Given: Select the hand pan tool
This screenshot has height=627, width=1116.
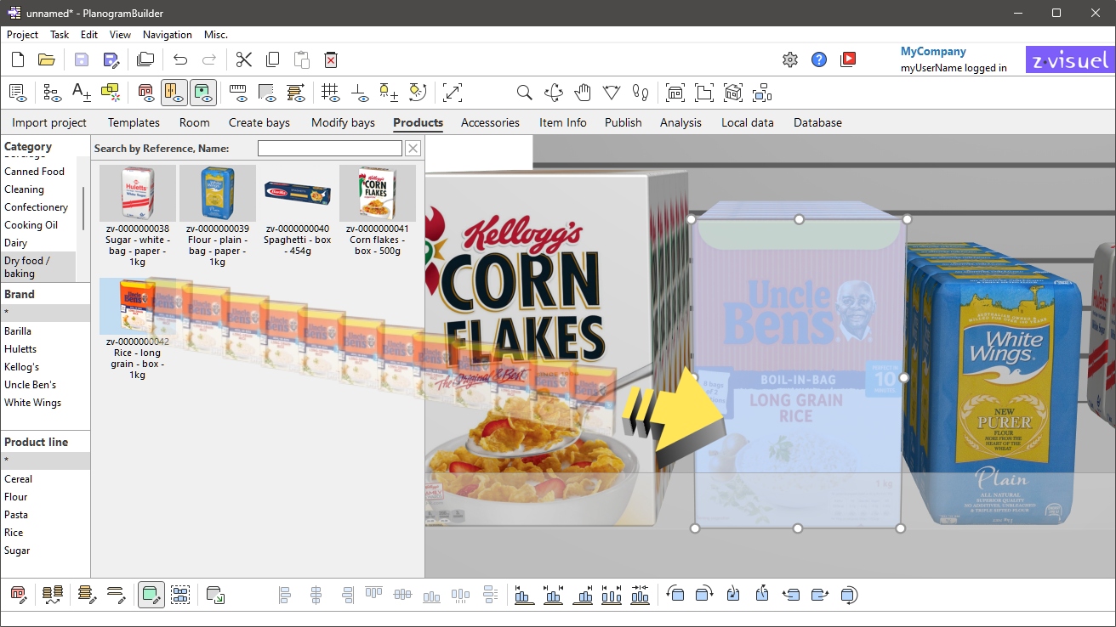Looking at the screenshot, I should point(583,93).
